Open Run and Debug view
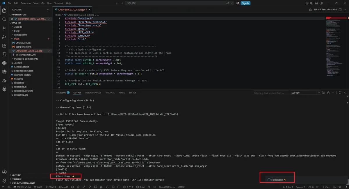 [4, 37]
